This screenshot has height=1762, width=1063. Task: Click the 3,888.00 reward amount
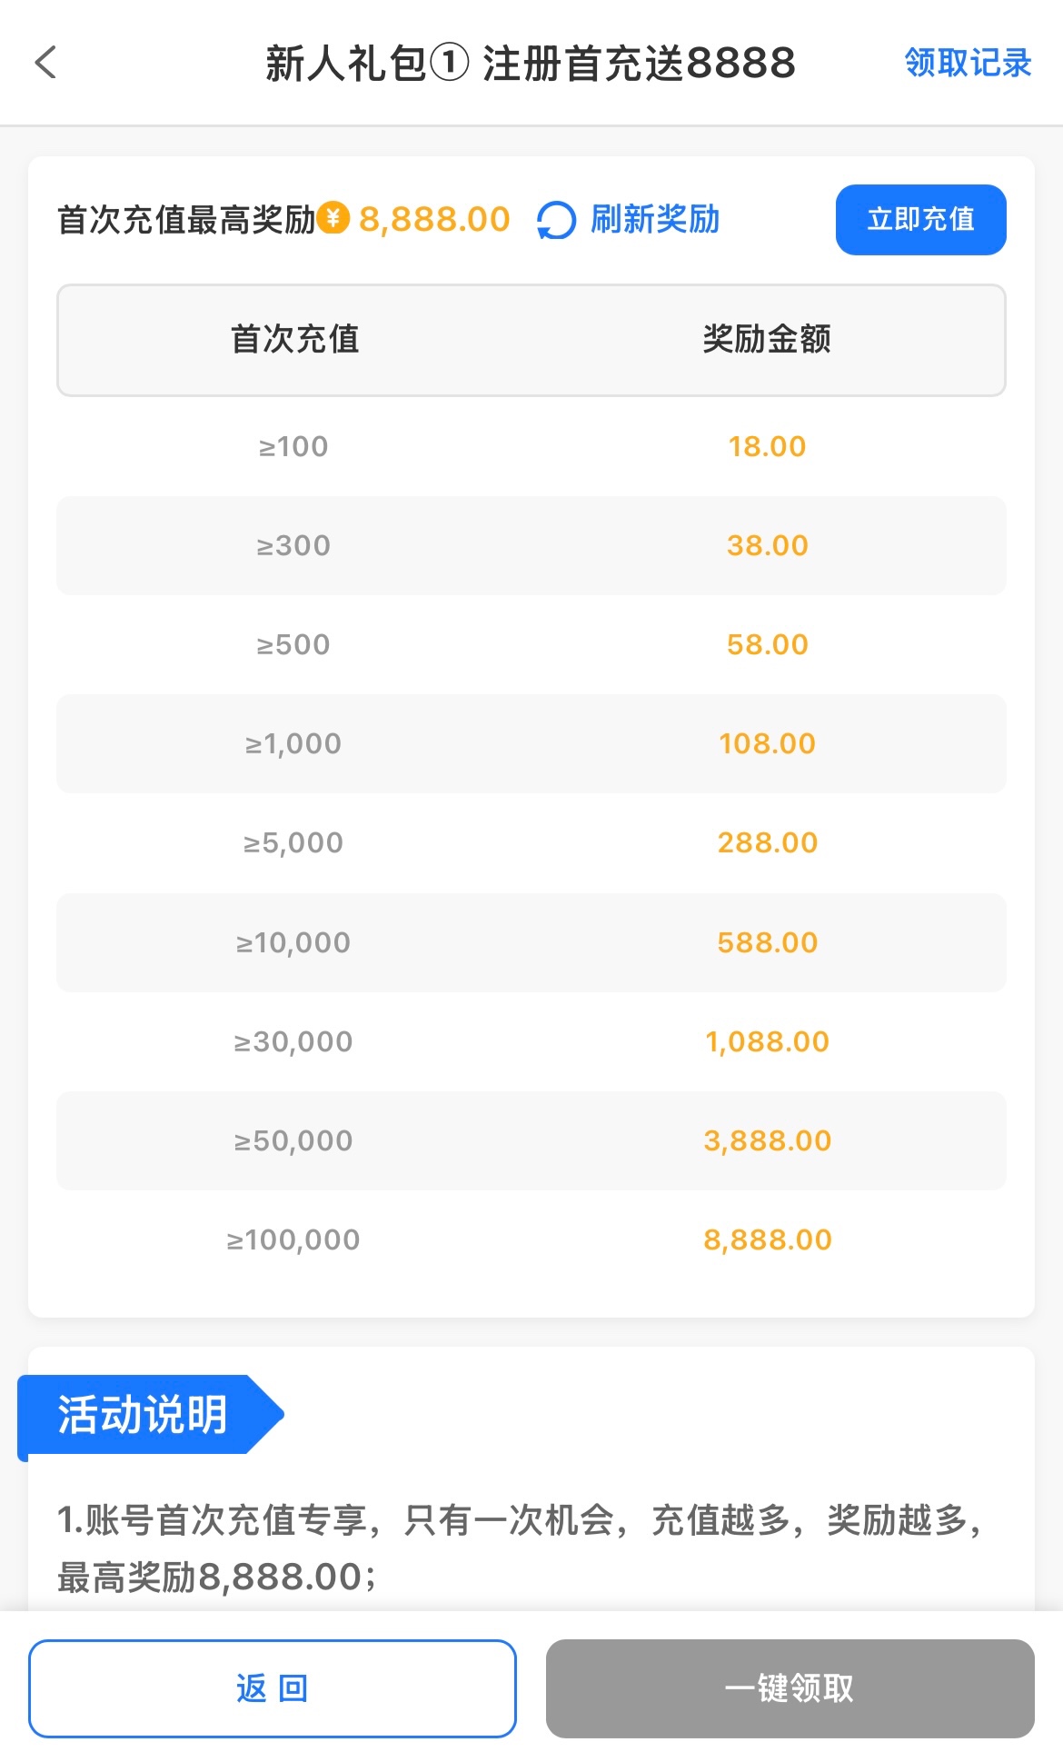(767, 1140)
